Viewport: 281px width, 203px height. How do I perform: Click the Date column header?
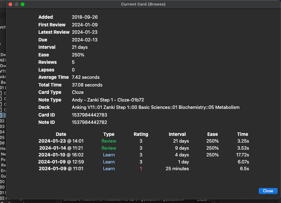coord(61,134)
